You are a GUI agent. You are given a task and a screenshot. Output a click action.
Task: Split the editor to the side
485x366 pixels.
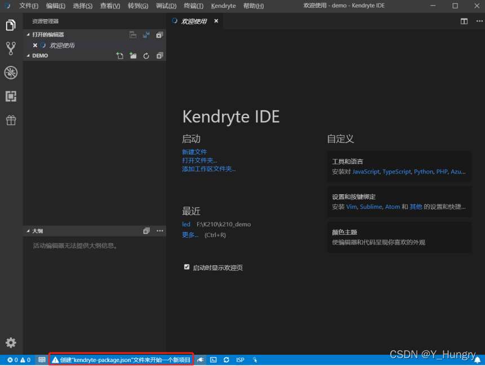point(464,21)
